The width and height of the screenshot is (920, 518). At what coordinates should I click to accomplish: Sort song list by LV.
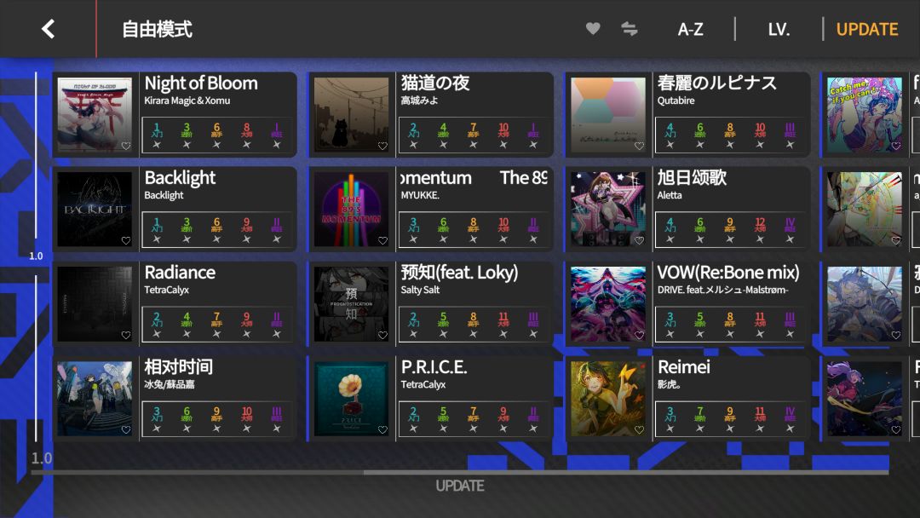click(779, 29)
